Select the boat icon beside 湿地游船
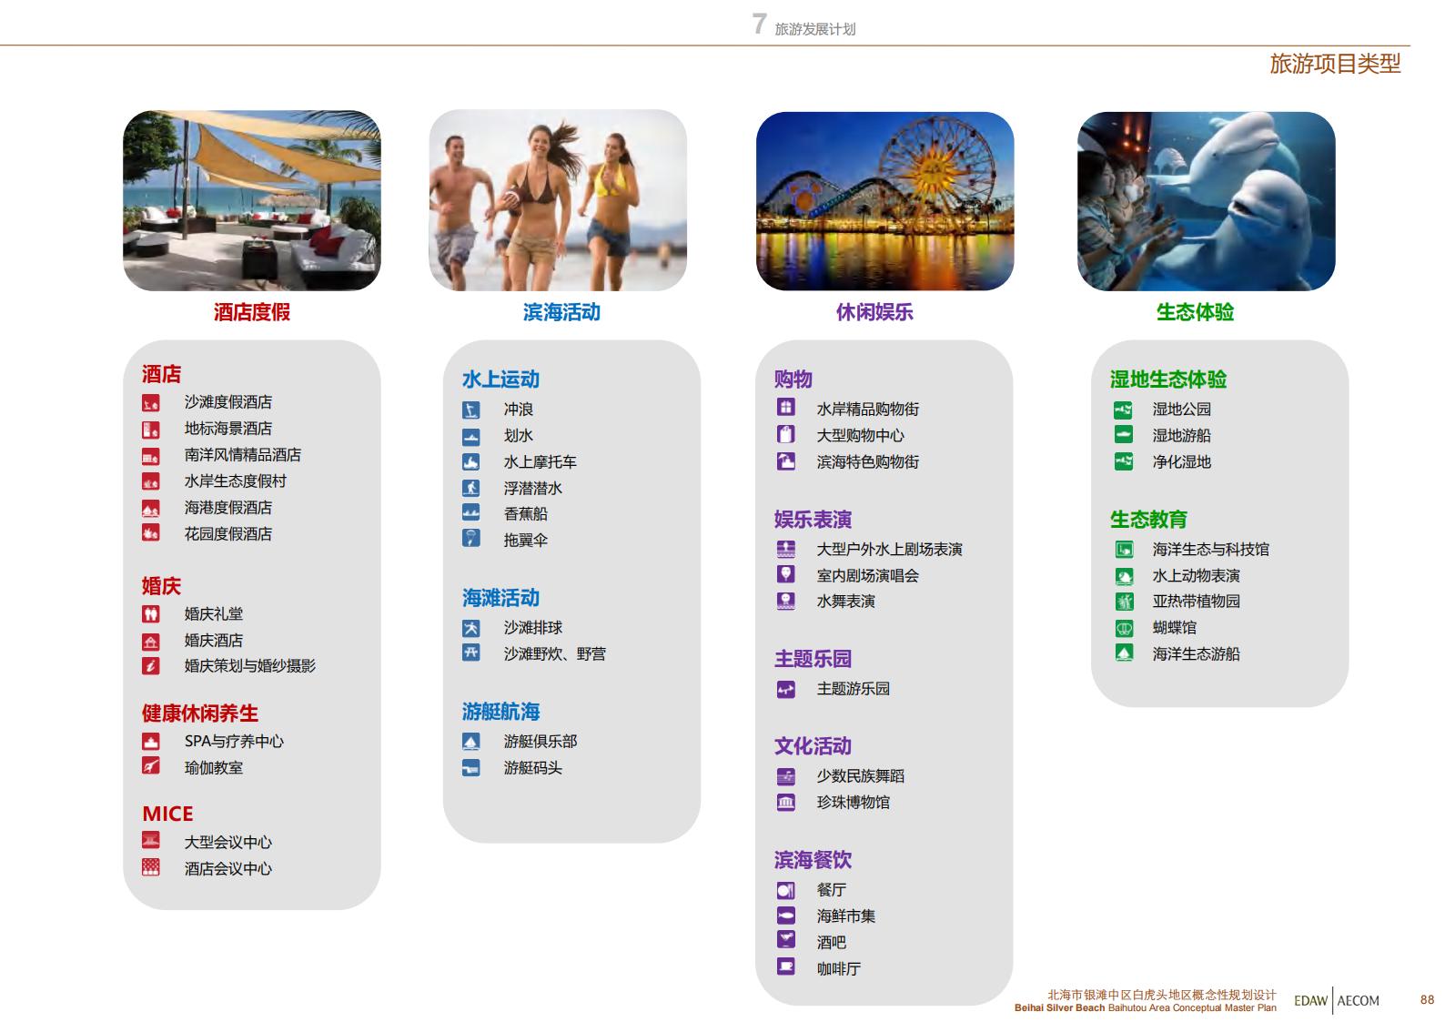Screen dimensions: 1445x1022 pyautogui.click(x=1124, y=435)
